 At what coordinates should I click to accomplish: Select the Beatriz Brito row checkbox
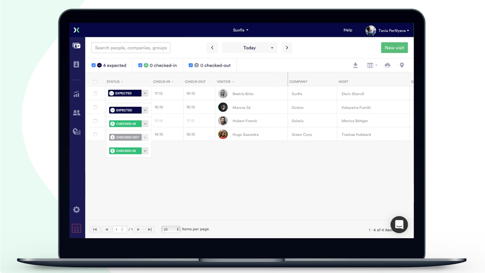coord(95,94)
